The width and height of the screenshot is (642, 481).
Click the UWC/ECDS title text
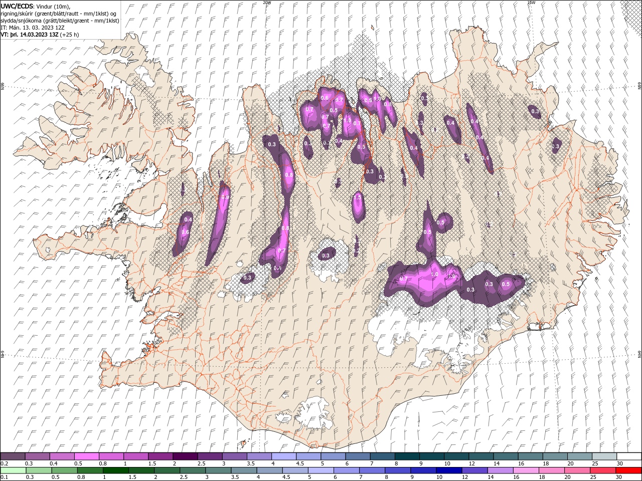click(17, 6)
